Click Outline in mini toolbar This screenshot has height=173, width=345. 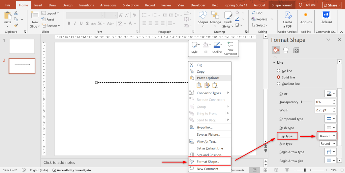tap(217, 47)
